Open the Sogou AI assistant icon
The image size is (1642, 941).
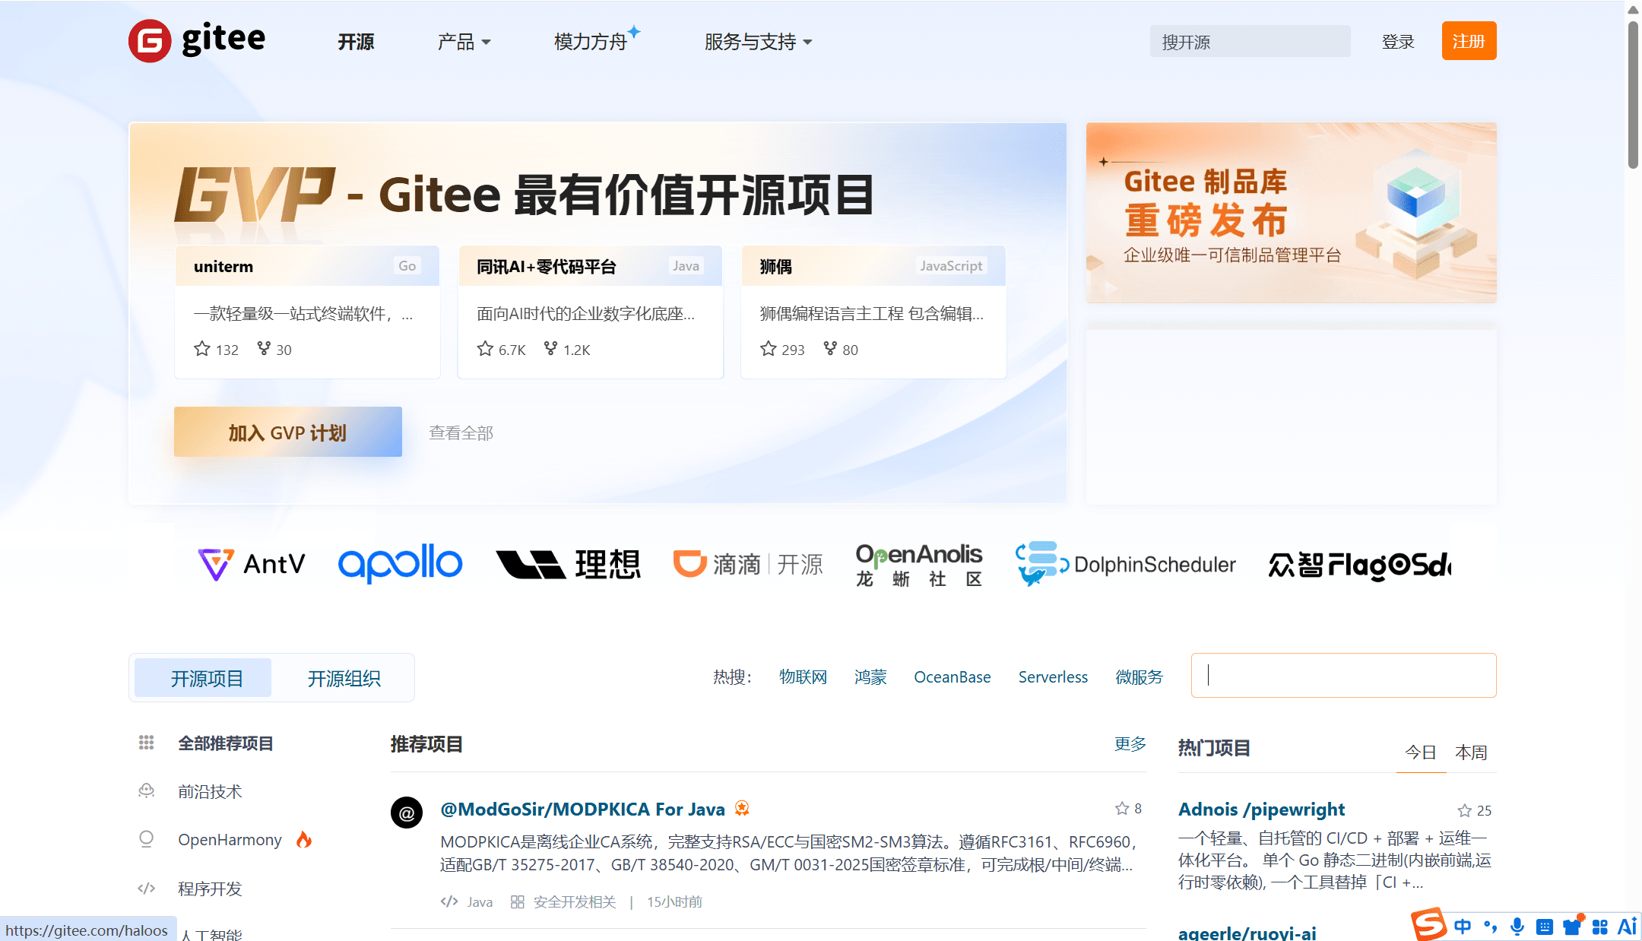(x=1627, y=927)
